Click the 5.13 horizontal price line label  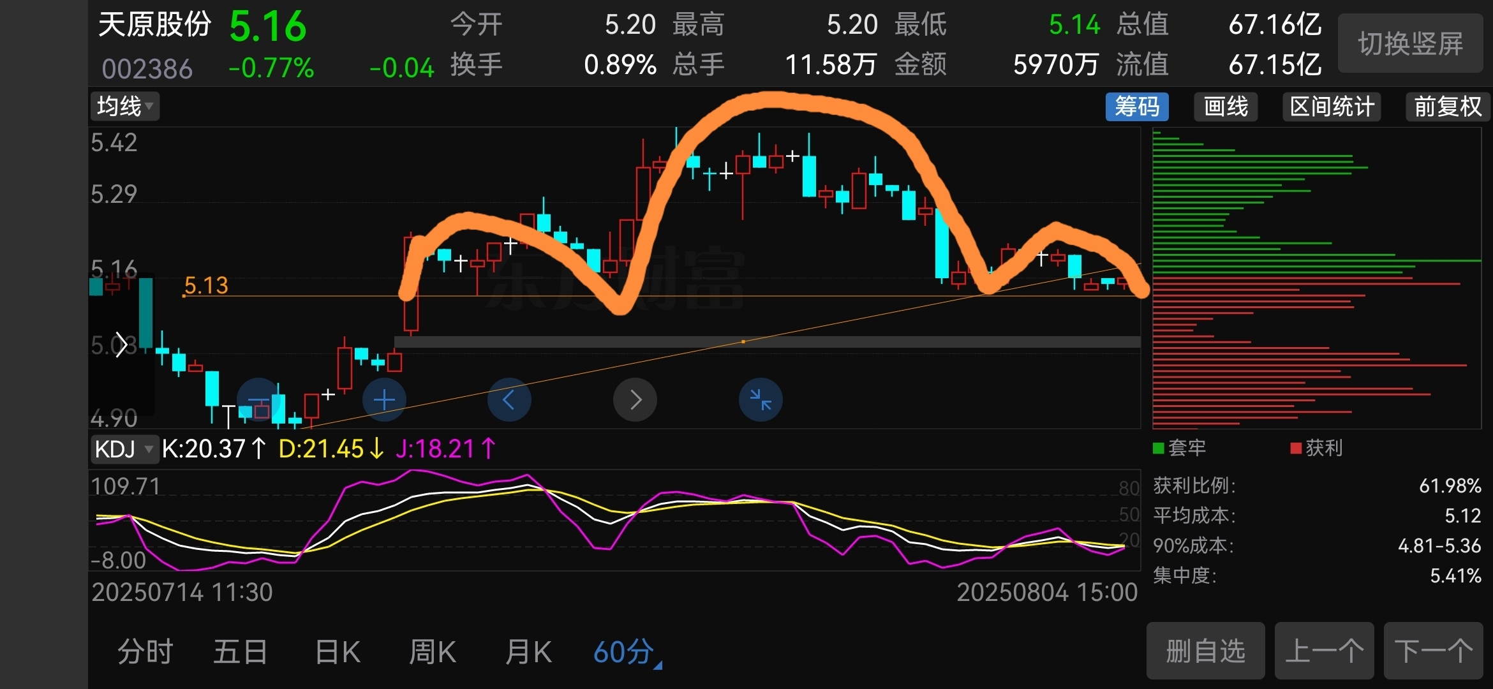pos(206,285)
